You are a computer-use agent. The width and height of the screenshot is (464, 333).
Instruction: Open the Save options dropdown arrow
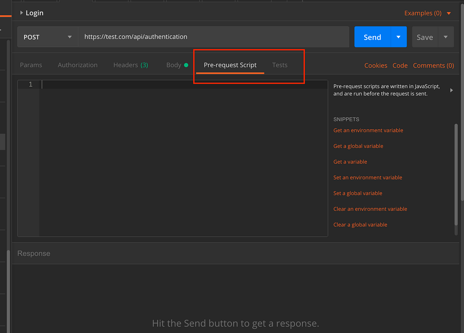pyautogui.click(x=446, y=37)
